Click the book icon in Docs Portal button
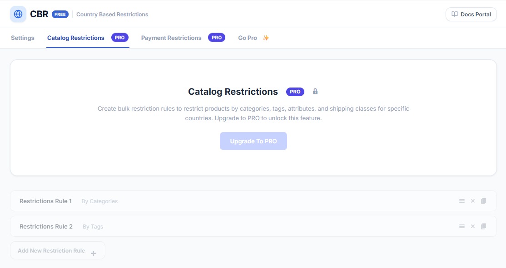 454,14
